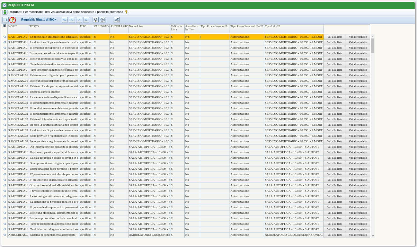
Task: Toggle the select-all checkbox in grid header
Action: (x=5, y=26)
